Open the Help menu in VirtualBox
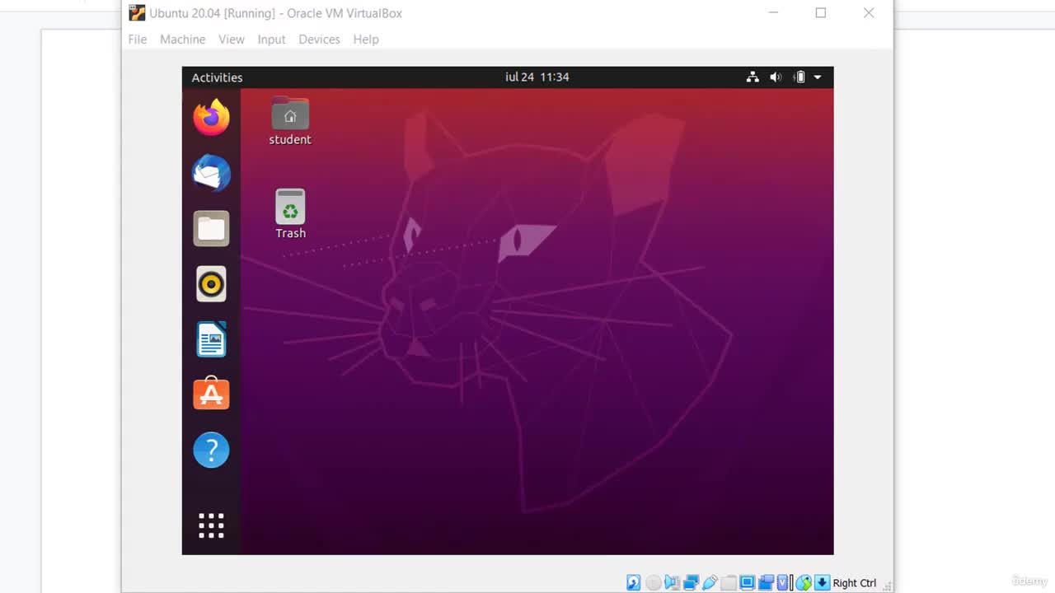Screen dimensions: 1055x593 [366, 40]
